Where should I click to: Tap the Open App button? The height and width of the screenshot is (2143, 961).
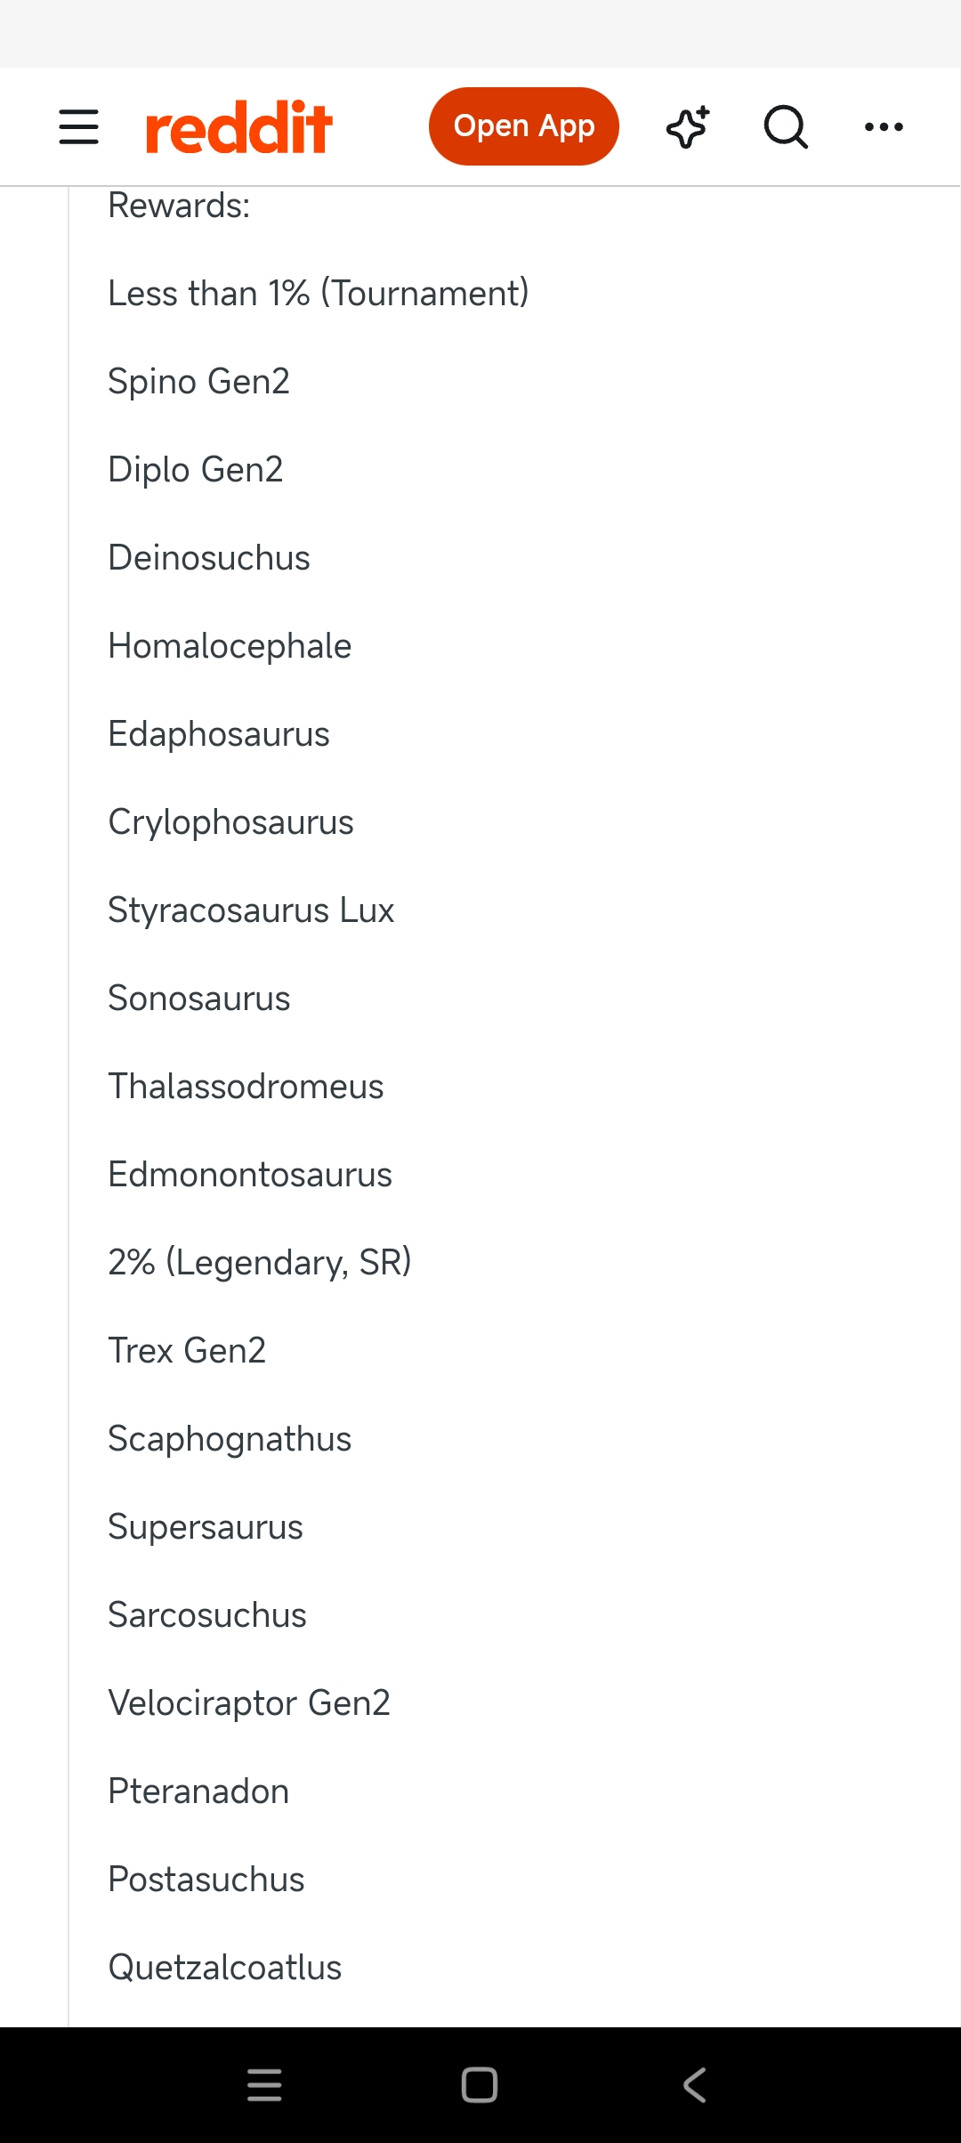523,126
